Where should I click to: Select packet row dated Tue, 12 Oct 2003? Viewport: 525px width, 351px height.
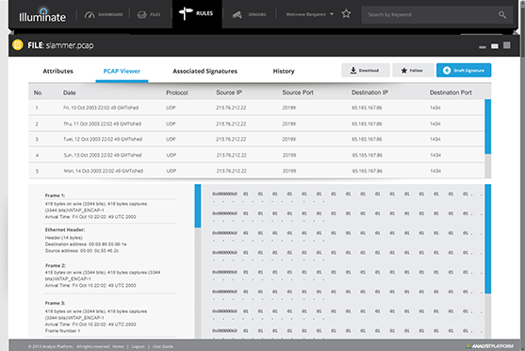point(256,139)
